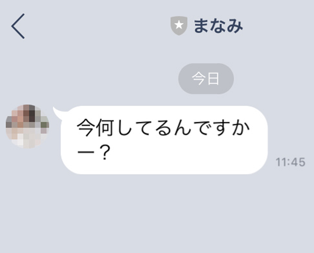Click the 今日 date separator pill
This screenshot has height=253, width=314.
206,79
